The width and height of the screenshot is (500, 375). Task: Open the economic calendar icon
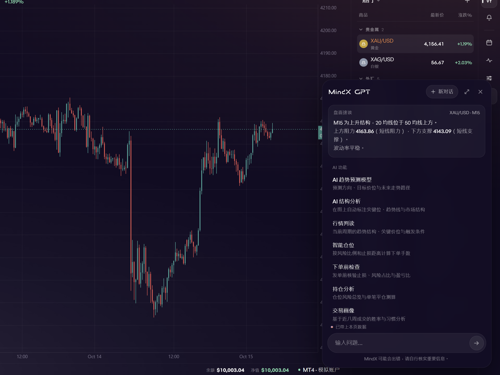489,42
